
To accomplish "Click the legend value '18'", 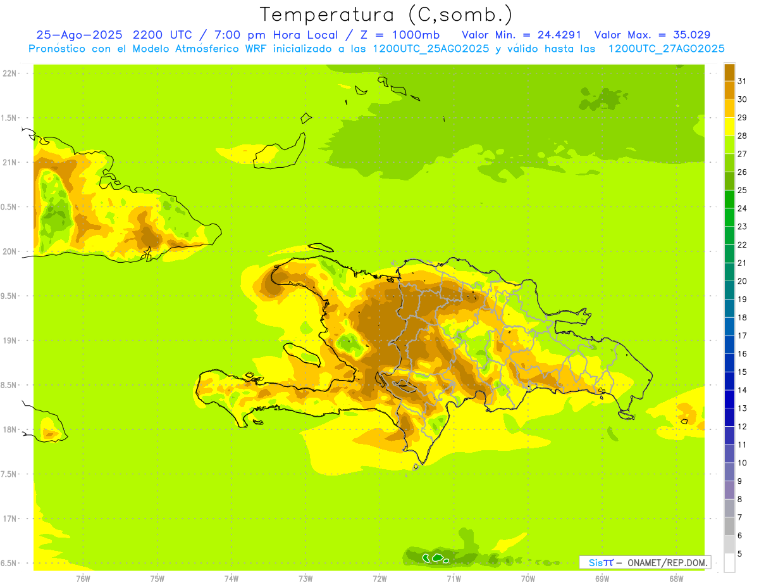I will pos(743,317).
